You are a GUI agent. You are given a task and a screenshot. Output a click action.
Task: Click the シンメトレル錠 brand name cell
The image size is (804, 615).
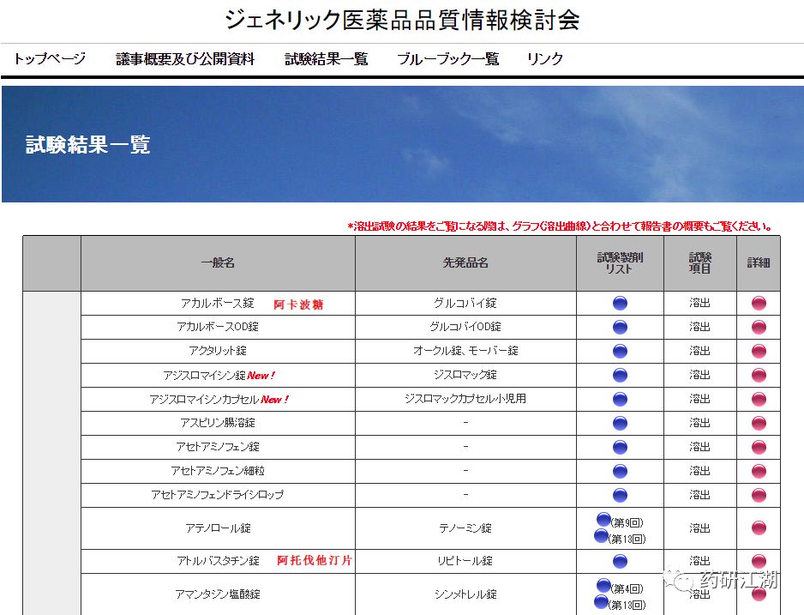click(x=465, y=594)
